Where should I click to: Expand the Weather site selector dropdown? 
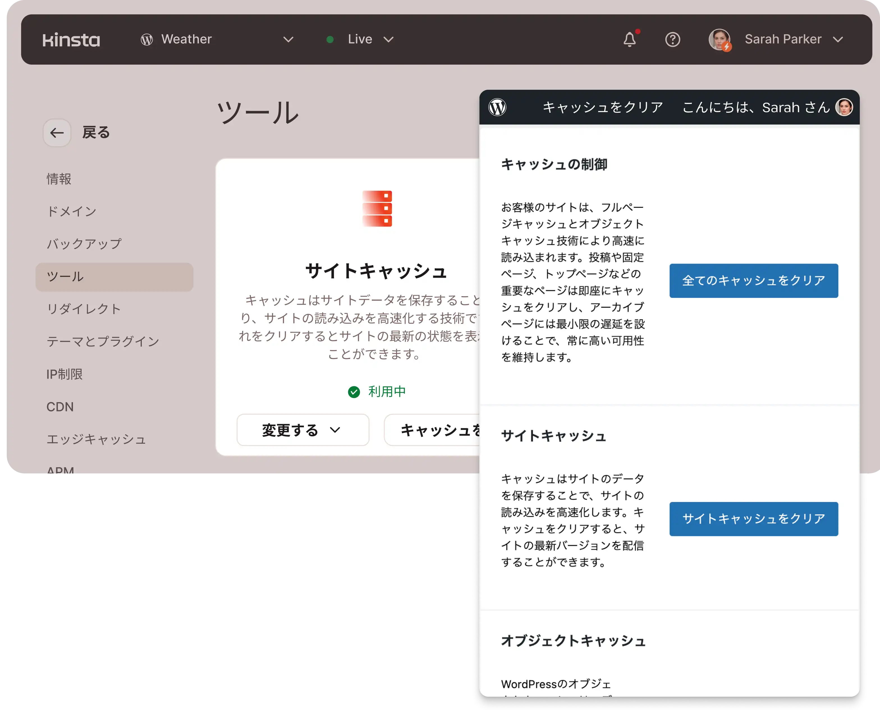pyautogui.click(x=288, y=40)
